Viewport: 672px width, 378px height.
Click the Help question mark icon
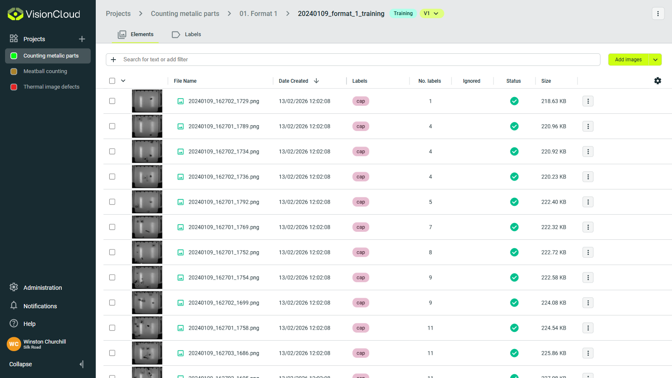click(x=14, y=323)
